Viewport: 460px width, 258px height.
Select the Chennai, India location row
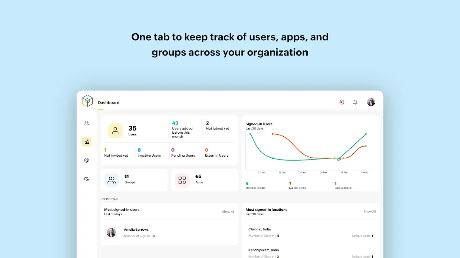tap(311, 233)
